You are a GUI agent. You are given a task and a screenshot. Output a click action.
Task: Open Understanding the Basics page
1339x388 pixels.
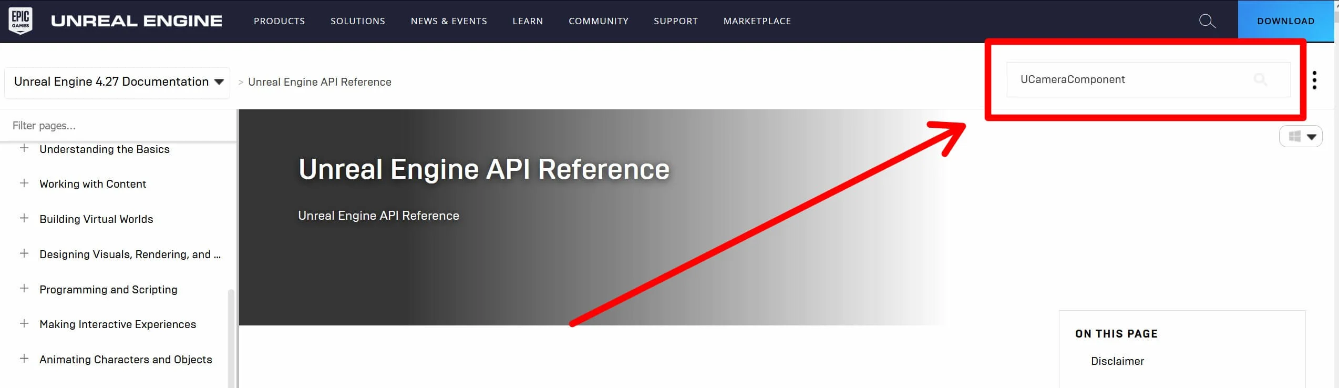(105, 149)
